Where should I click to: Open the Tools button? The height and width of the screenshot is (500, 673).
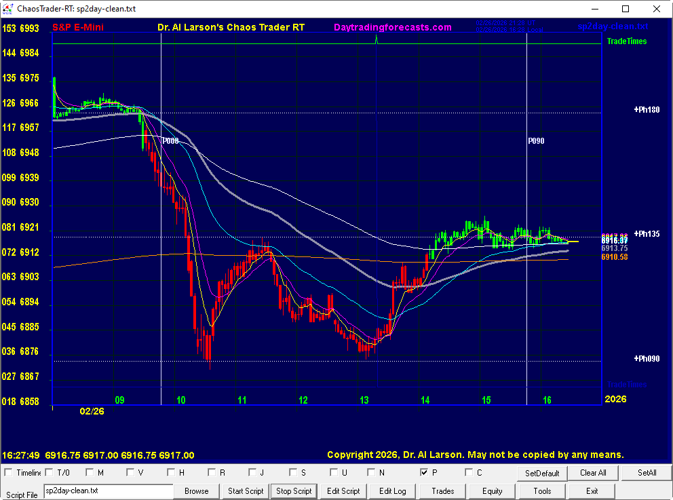(x=542, y=491)
